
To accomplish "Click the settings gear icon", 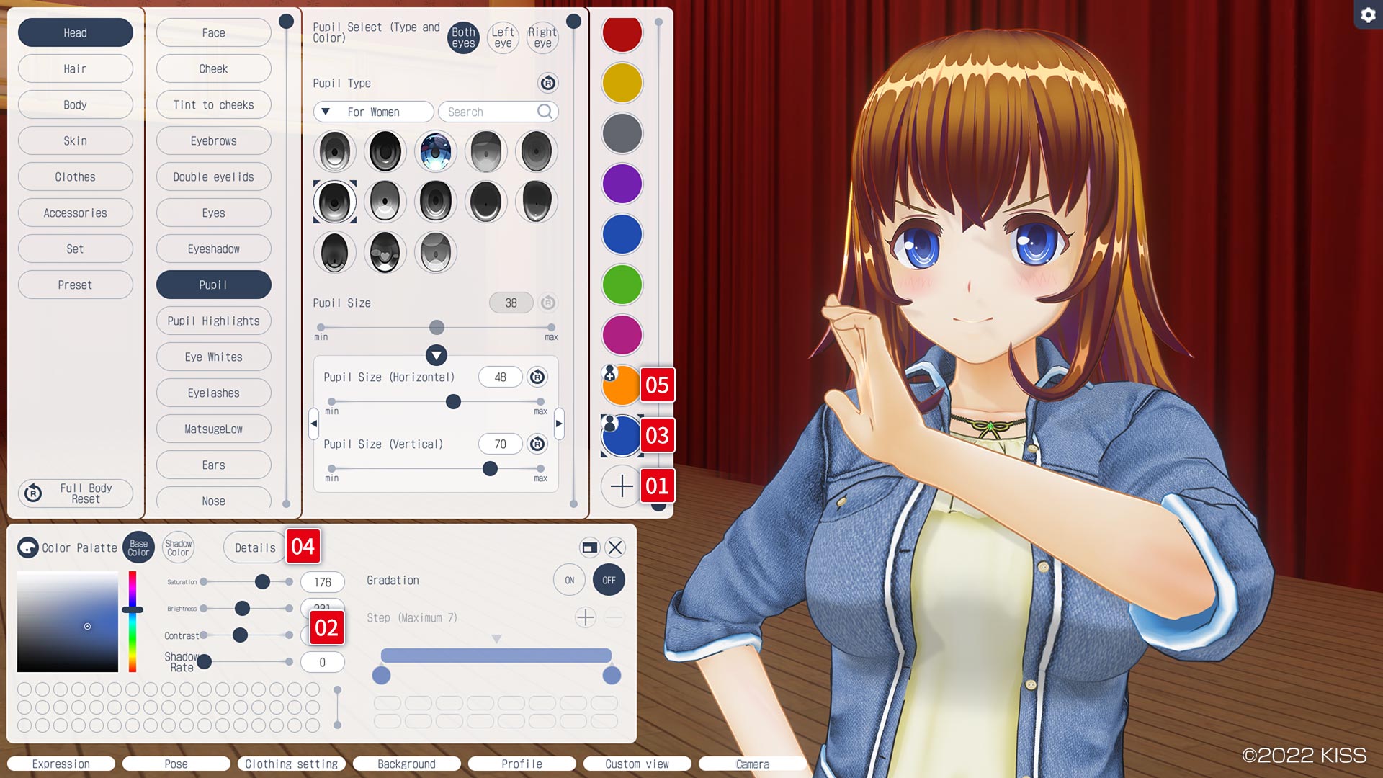I will (x=1368, y=14).
